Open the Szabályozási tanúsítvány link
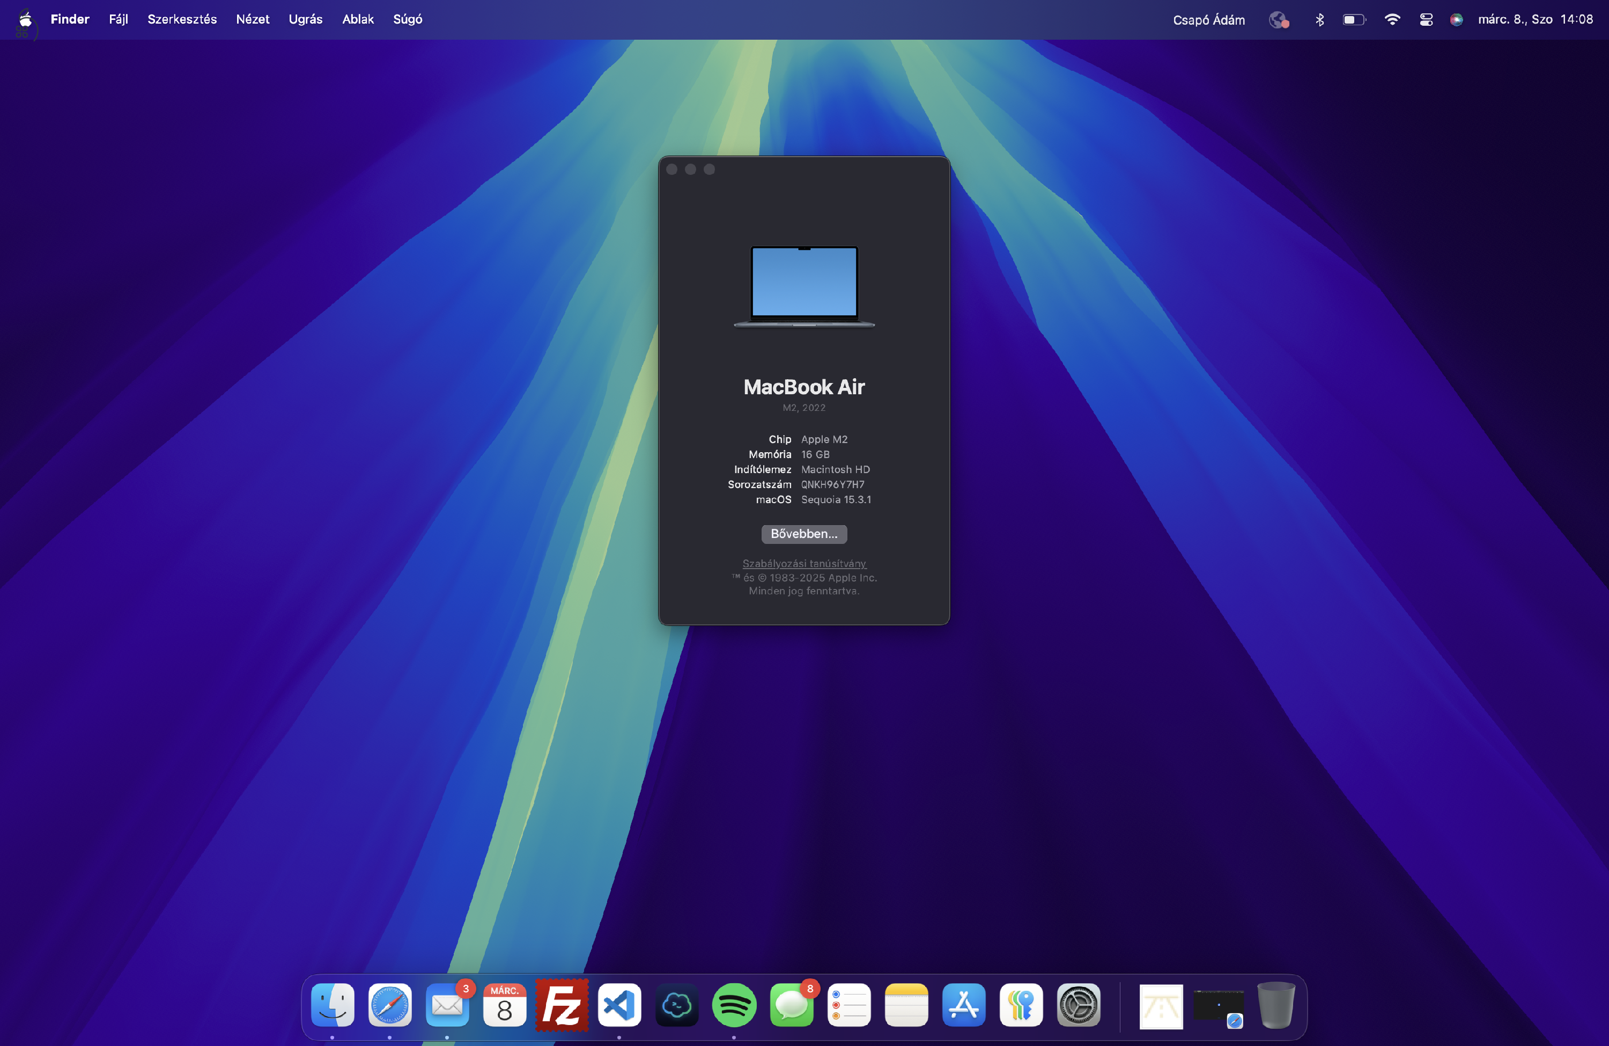1609x1046 pixels. coord(804,563)
